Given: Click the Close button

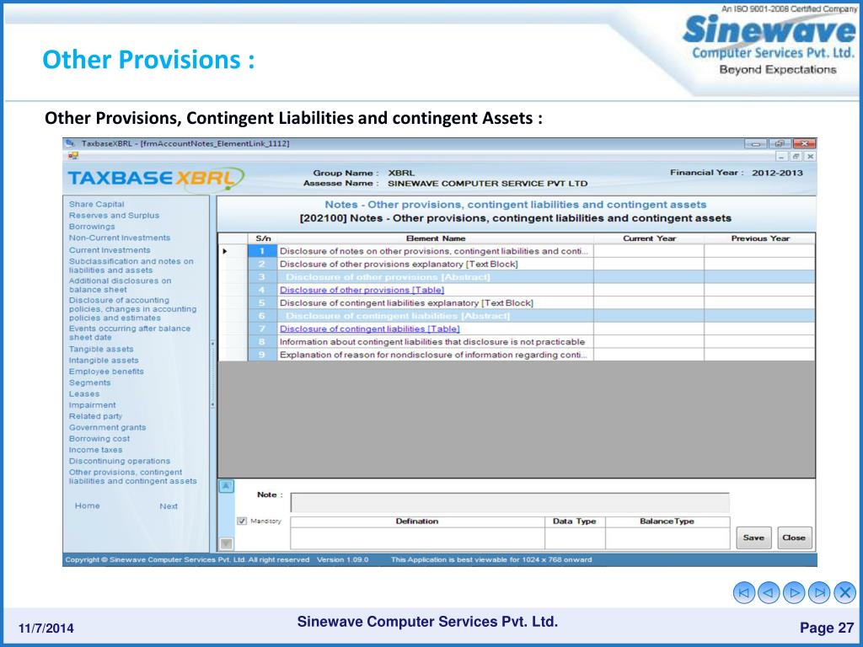Looking at the screenshot, I should pos(794,537).
